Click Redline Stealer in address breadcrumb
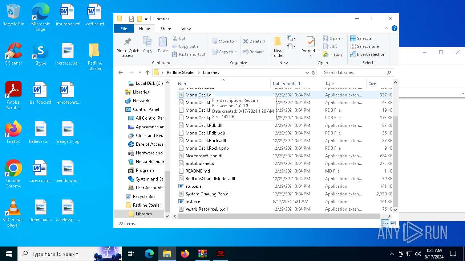 tap(181, 72)
